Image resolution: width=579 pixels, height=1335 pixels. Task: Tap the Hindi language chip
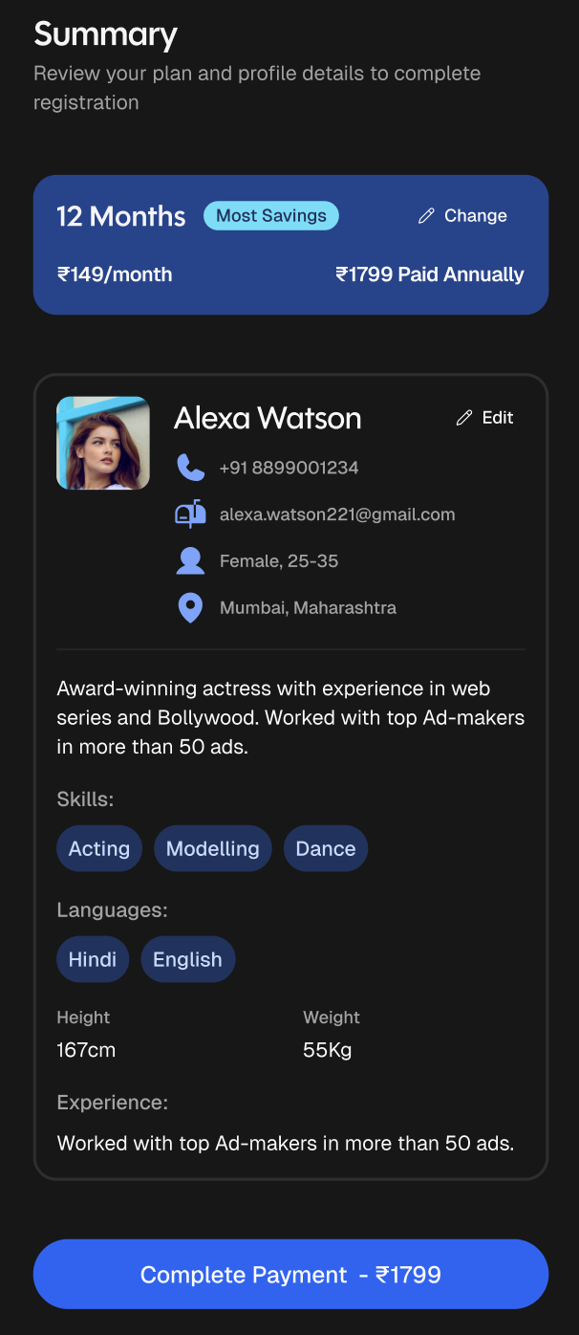click(x=93, y=959)
